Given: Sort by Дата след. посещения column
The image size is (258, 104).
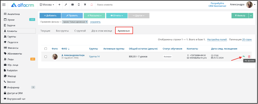Looking at the screenshot, I should [x=224, y=48].
